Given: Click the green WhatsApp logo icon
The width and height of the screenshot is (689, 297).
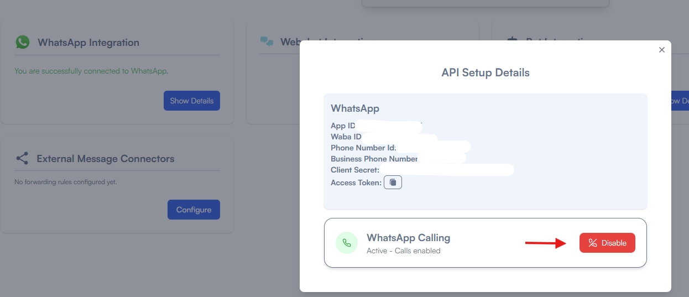Looking at the screenshot, I should coord(22,42).
